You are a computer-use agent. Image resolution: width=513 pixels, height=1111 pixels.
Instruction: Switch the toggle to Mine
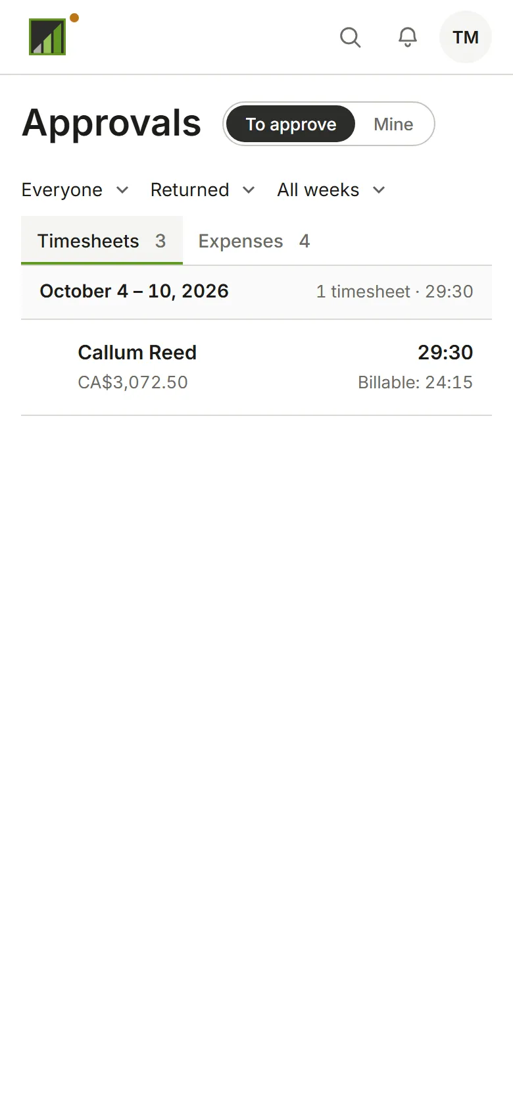coord(393,124)
